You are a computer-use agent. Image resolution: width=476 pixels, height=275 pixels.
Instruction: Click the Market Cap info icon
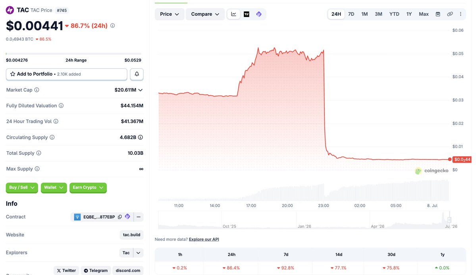[37, 90]
